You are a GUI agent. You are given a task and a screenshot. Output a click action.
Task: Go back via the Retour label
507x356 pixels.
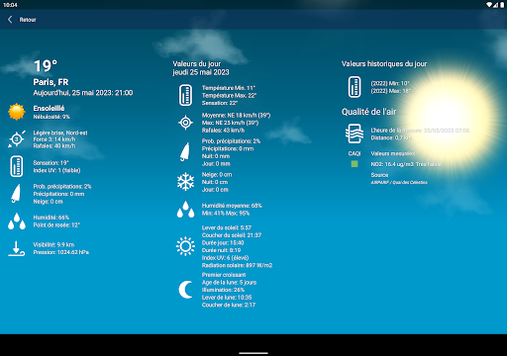point(28,20)
